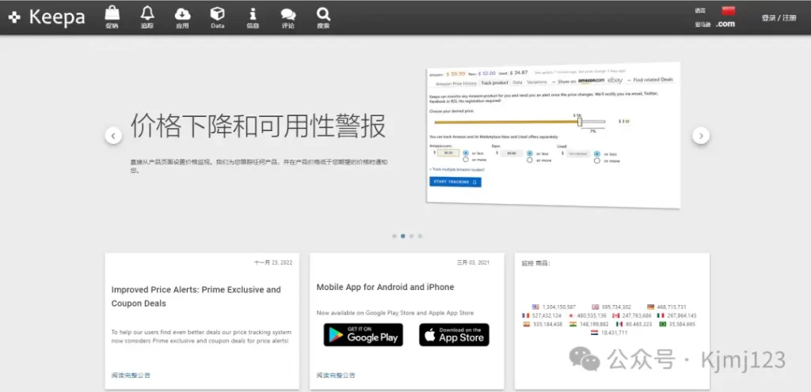This screenshot has height=392, width=811.
Task: Click the amazon.com logo in slide
Action: click(x=591, y=81)
